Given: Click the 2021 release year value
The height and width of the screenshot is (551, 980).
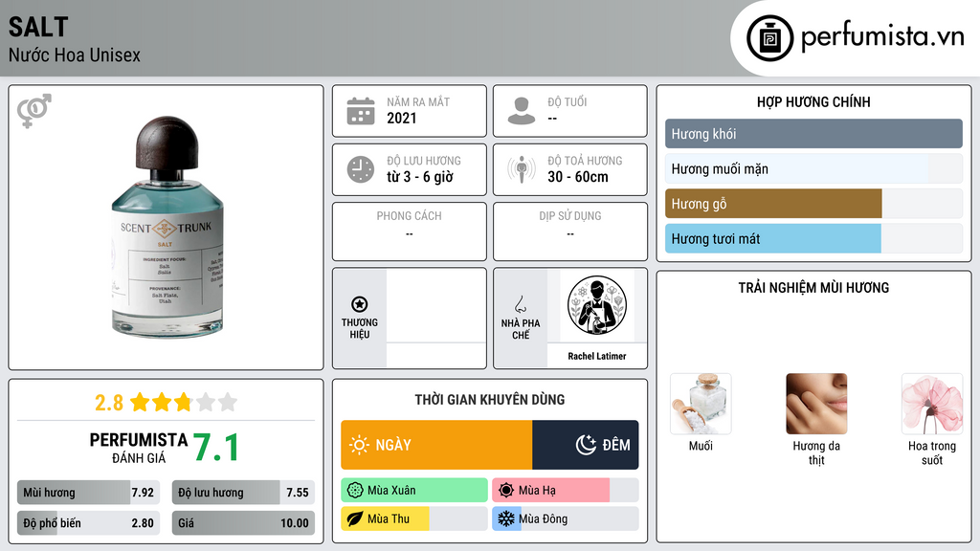Looking at the screenshot, I should pos(401,118).
